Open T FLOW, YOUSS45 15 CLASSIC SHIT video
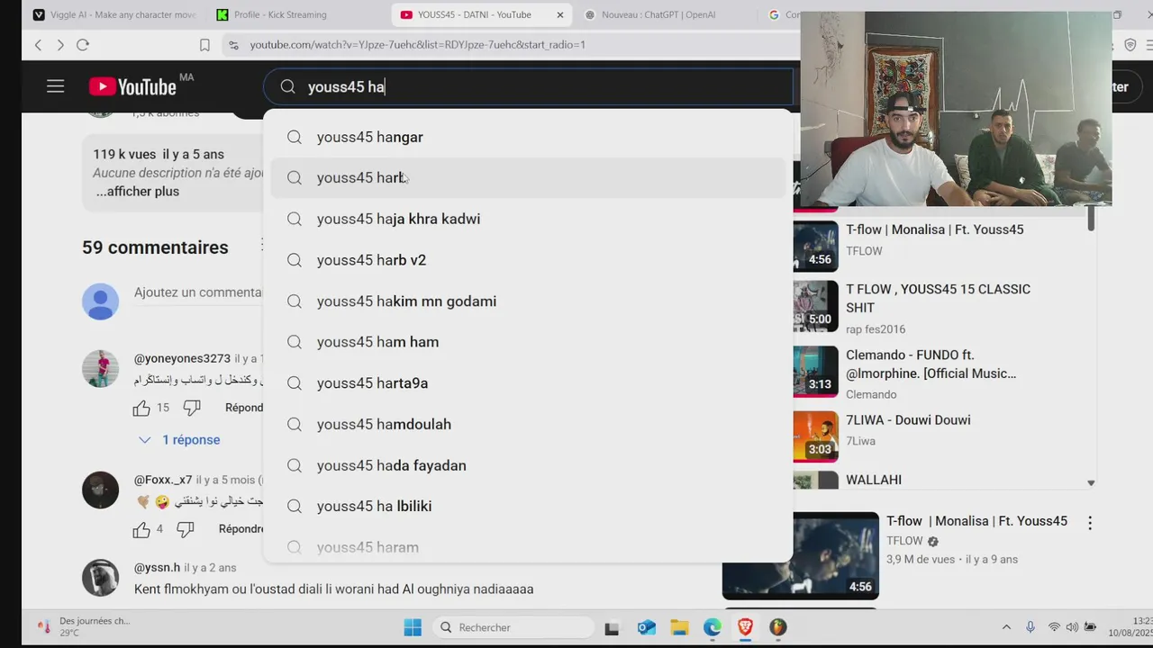 click(938, 298)
